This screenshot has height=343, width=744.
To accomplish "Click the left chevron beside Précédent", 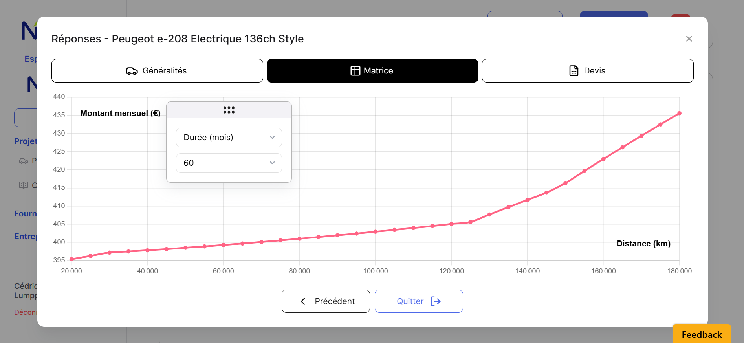I will point(303,301).
